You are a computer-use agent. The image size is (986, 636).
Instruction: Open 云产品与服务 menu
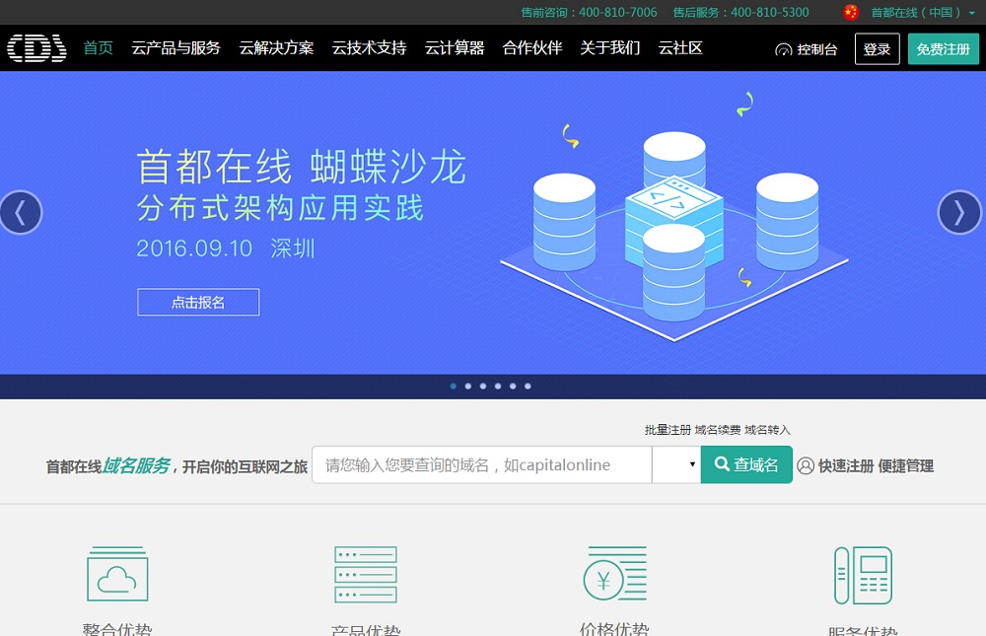pos(176,47)
